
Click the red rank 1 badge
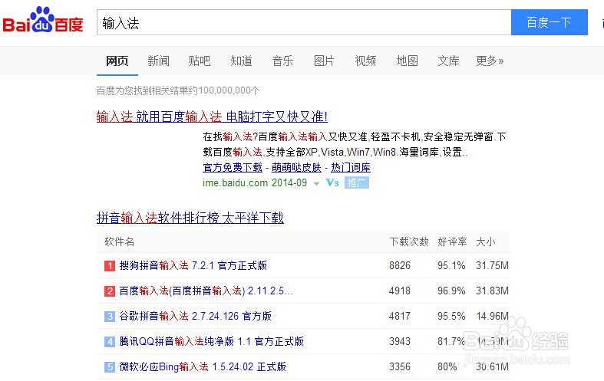(110, 266)
